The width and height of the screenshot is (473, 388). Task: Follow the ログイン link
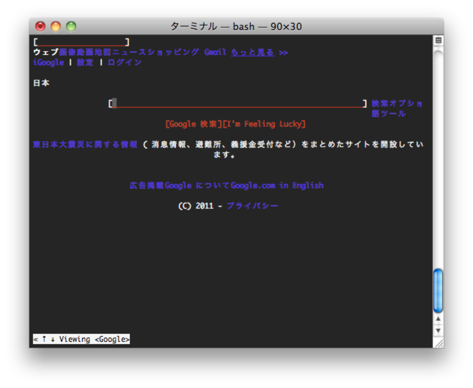125,62
